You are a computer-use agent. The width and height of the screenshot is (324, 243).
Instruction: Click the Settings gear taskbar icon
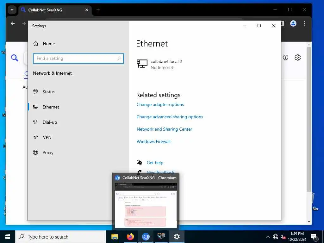177,237
